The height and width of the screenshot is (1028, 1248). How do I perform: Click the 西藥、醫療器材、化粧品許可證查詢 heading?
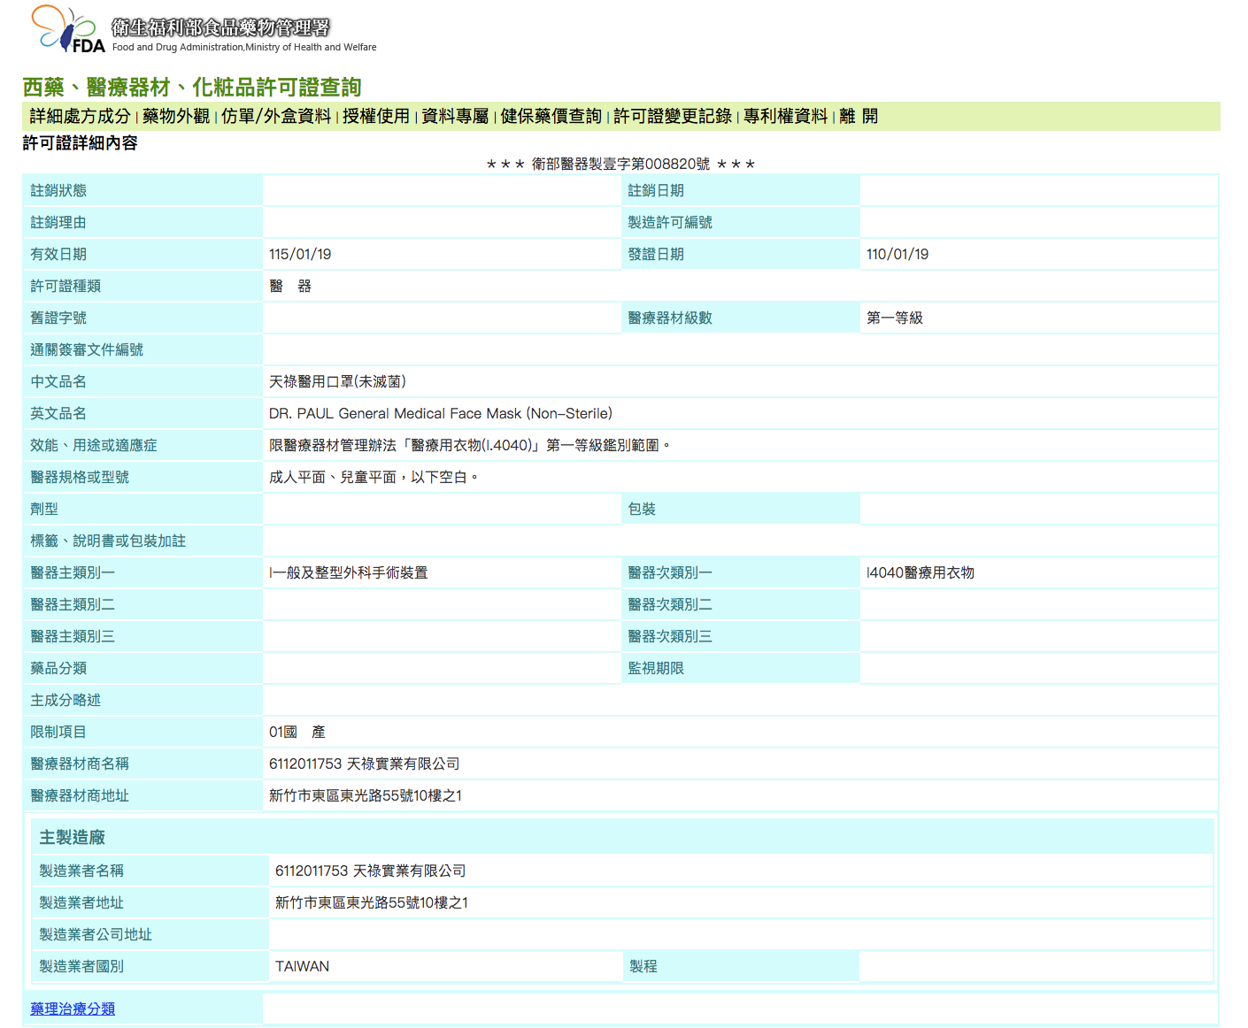(192, 87)
